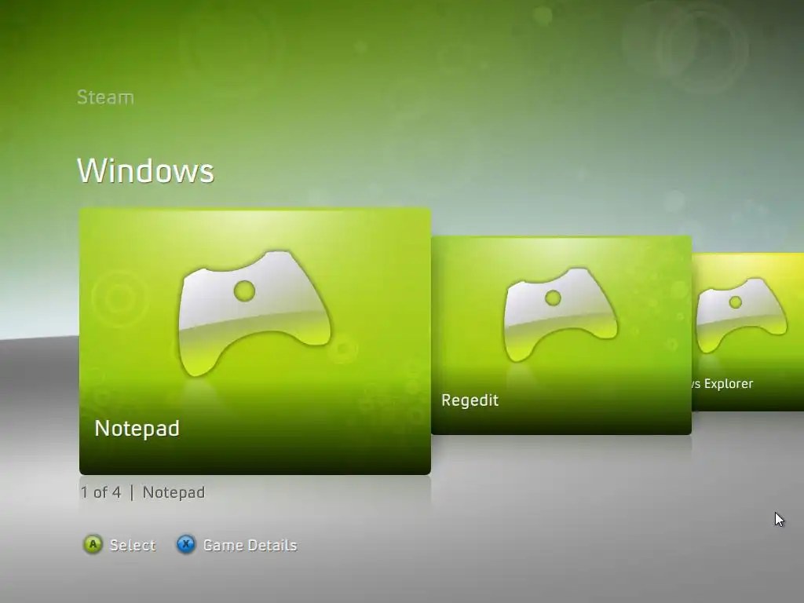
Task: Open the Notepad tile
Action: (255, 341)
